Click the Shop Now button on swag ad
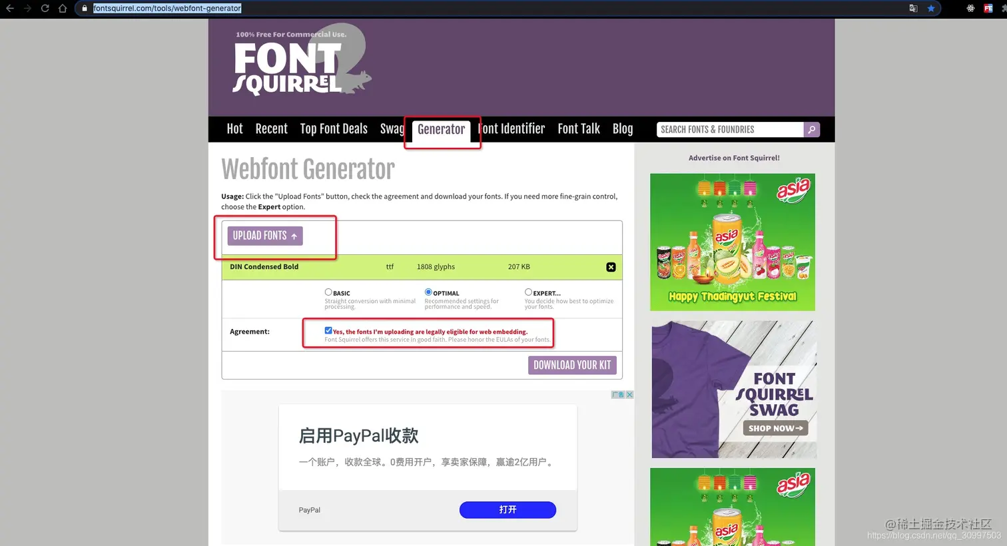 tap(775, 428)
